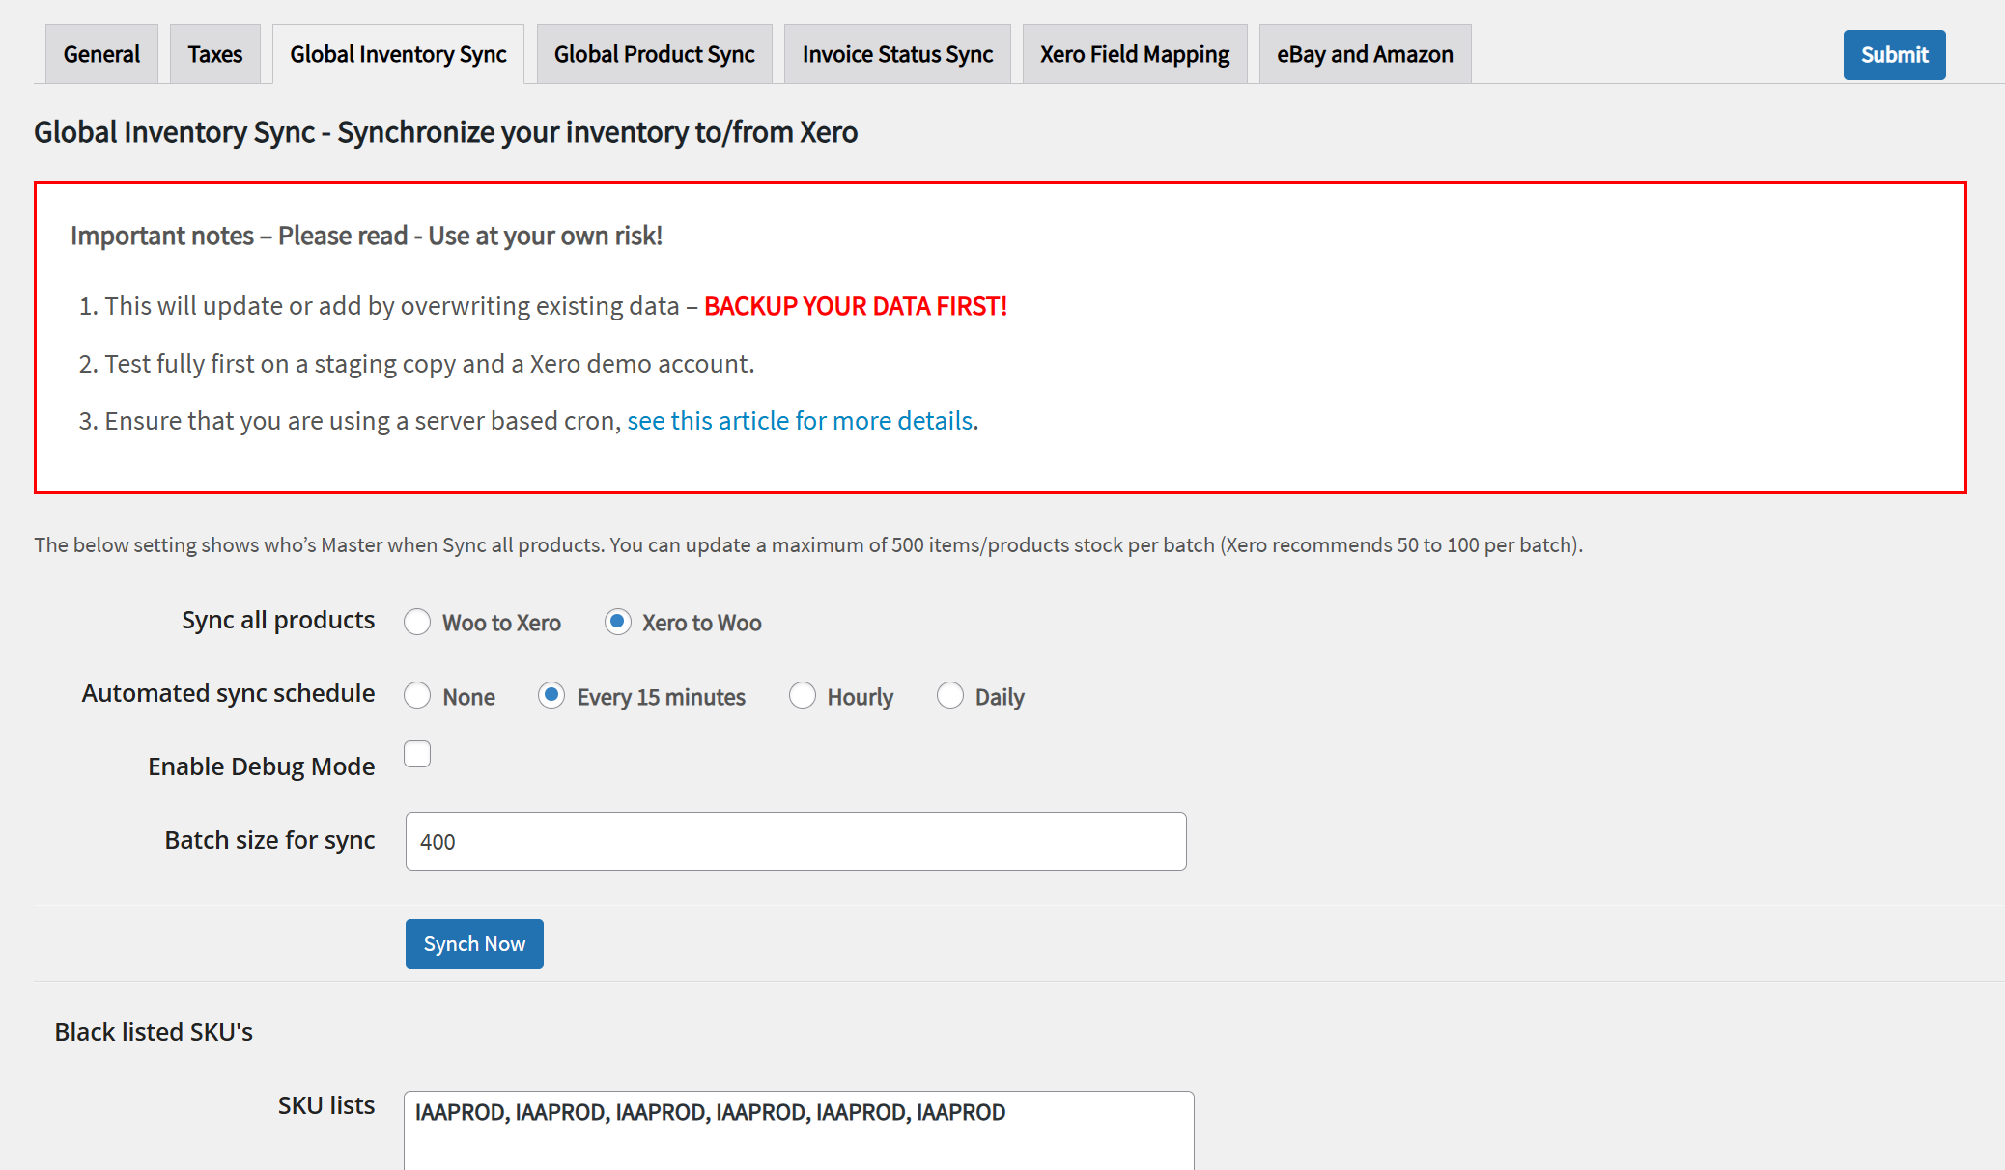Set automated sync schedule to None
The height and width of the screenshot is (1170, 2005).
point(417,695)
